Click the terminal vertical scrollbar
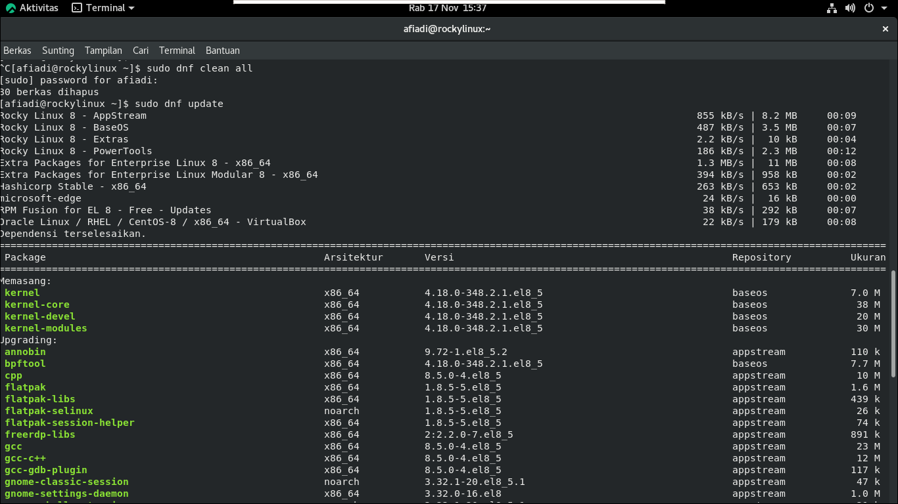The width and height of the screenshot is (898, 504). (893, 328)
